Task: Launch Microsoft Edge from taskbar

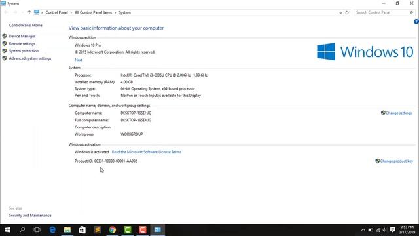Action: pyautogui.click(x=52, y=230)
